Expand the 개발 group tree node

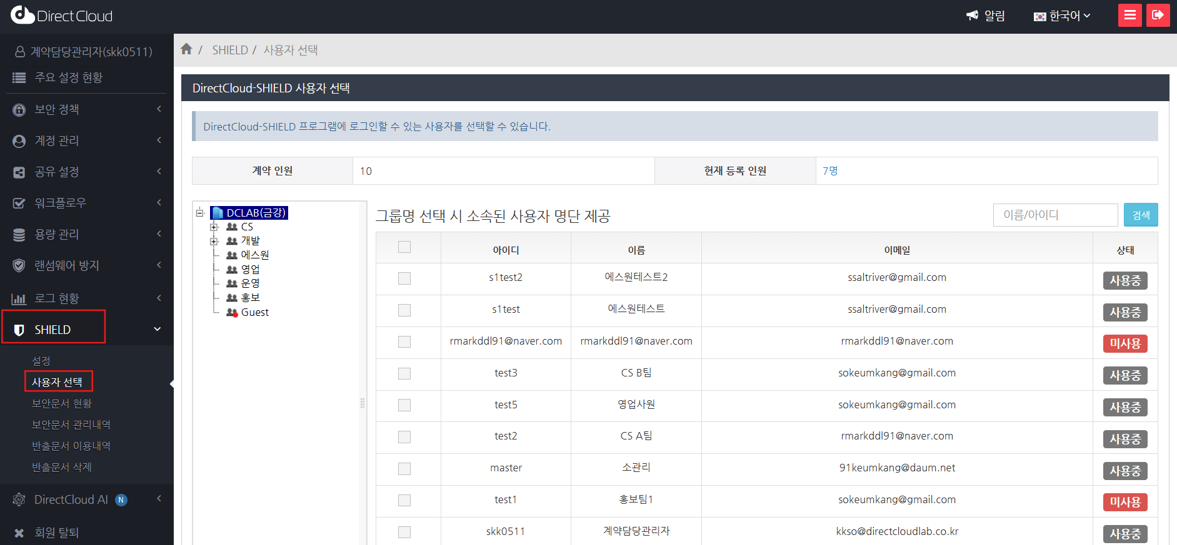[214, 241]
